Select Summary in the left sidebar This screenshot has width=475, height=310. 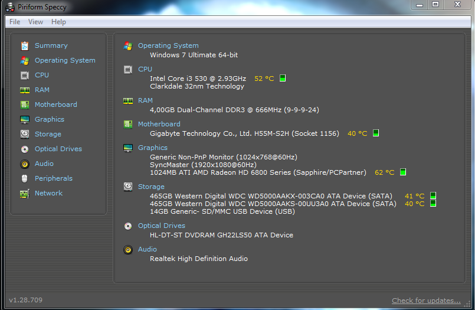51,45
